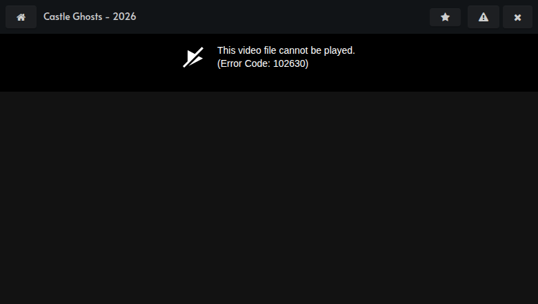Open the favorite star button in the header
The height and width of the screenshot is (304, 538).
(x=445, y=17)
